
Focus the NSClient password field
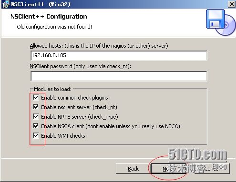pos(119,76)
